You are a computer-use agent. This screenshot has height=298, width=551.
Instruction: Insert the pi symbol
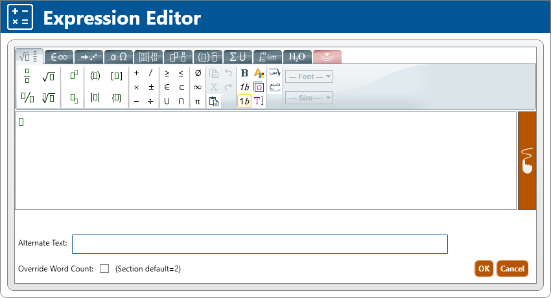(x=198, y=101)
